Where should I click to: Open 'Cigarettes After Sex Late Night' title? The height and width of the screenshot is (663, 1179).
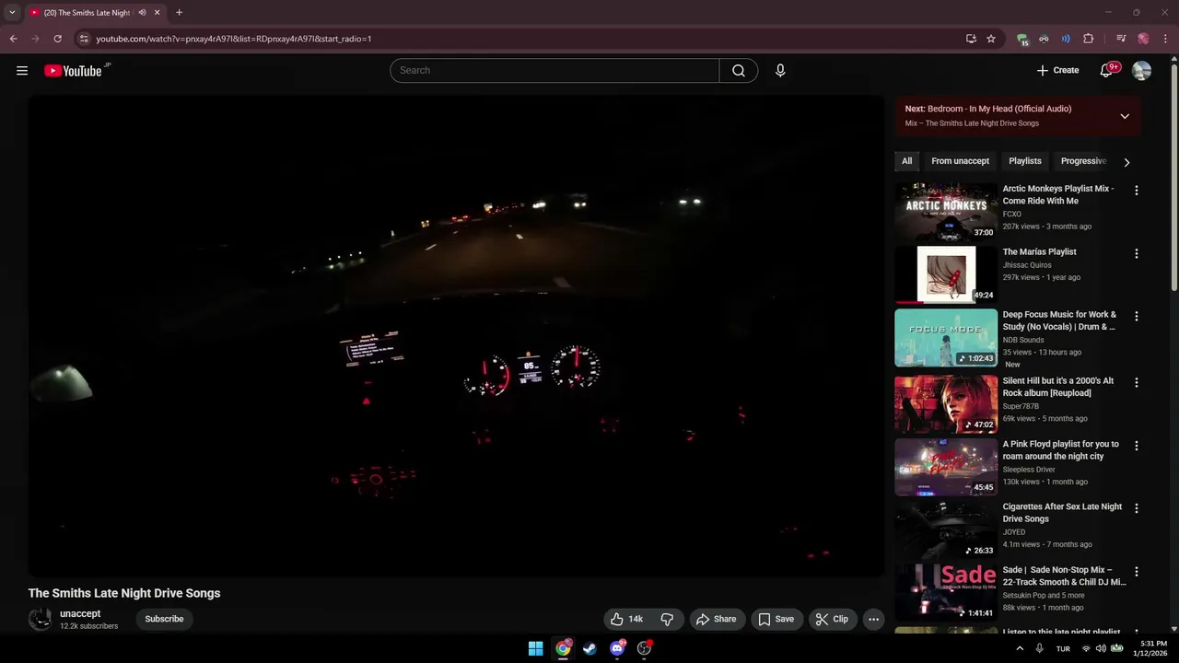pyautogui.click(x=1062, y=513)
